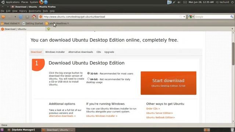
Task: Open the address bar dropdown arrow
Action: (x=184, y=17)
